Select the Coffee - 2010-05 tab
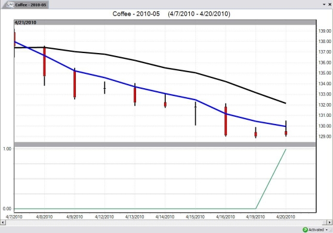Viewport: 333px width, 233px height. (26, 5)
